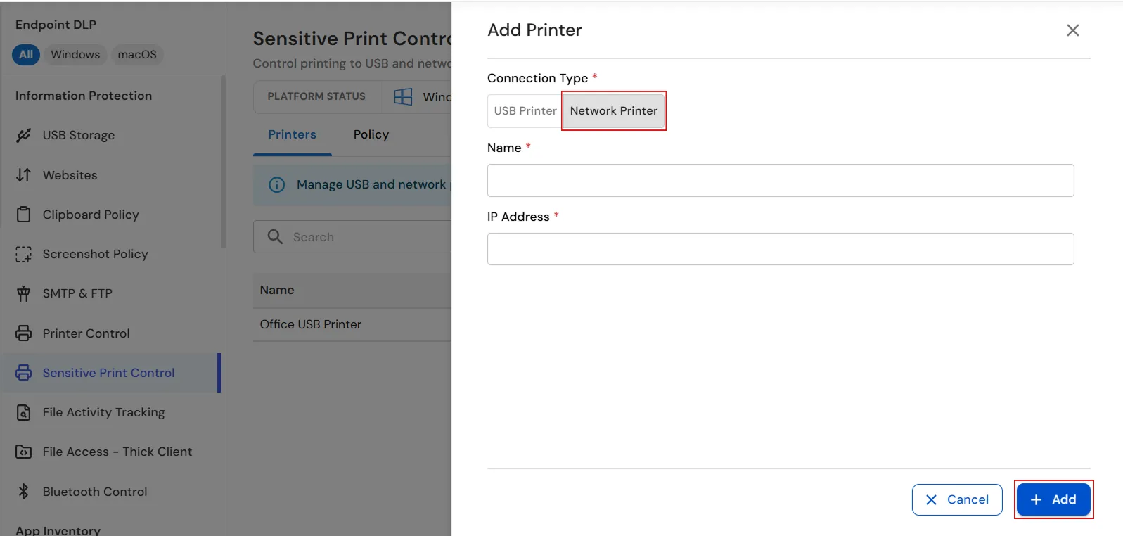Click the sidebar scrollbar
The image size is (1123, 536).
(224, 162)
